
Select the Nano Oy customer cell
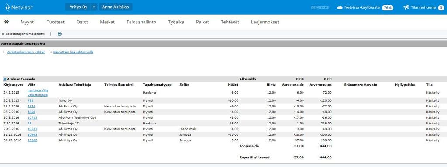click(x=65, y=100)
